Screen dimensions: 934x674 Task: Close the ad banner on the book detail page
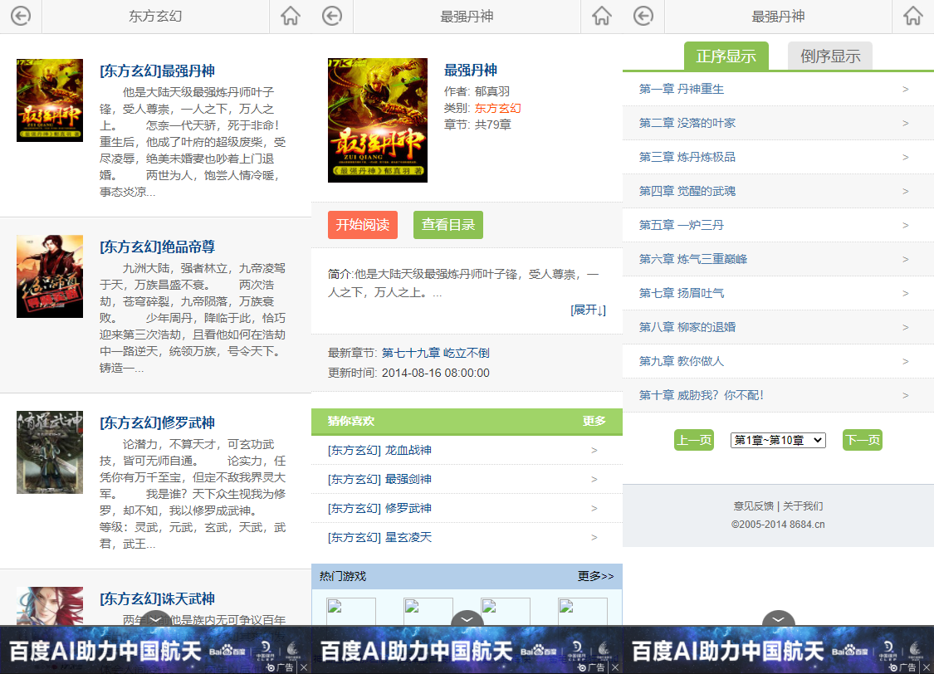[615, 667]
